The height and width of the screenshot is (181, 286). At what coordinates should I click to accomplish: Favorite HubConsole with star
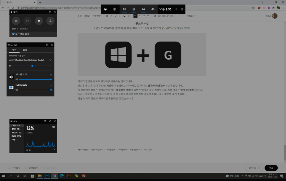[51, 85]
